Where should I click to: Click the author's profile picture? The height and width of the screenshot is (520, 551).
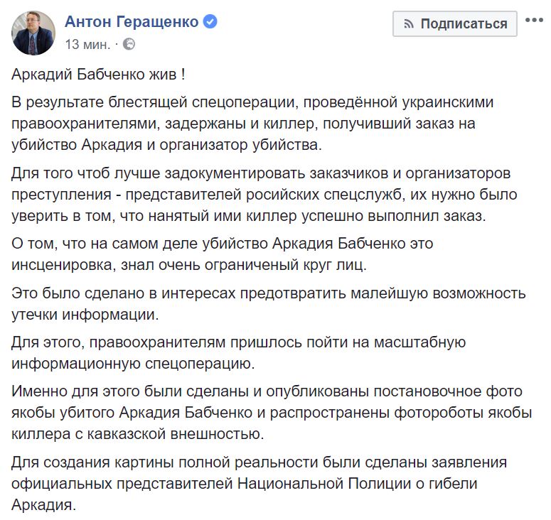click(x=32, y=32)
